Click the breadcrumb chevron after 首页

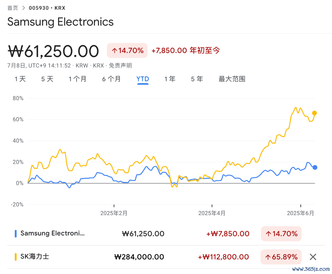(x=23, y=8)
